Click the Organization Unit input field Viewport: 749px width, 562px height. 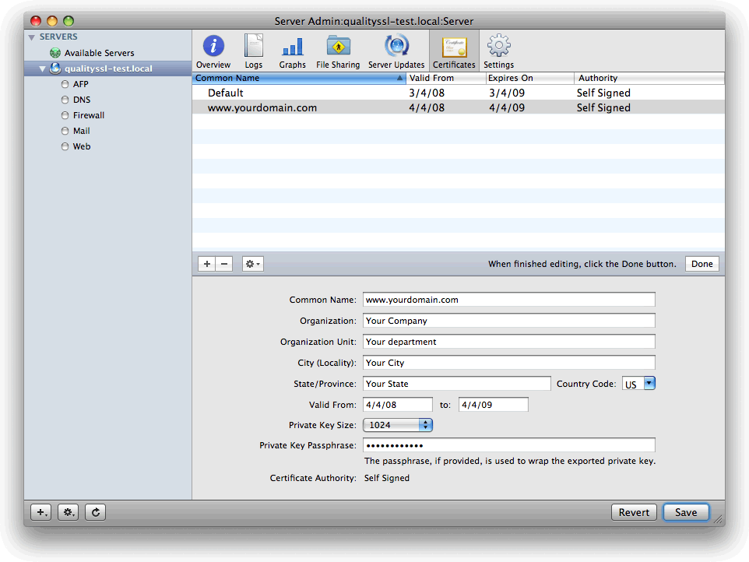pos(508,342)
